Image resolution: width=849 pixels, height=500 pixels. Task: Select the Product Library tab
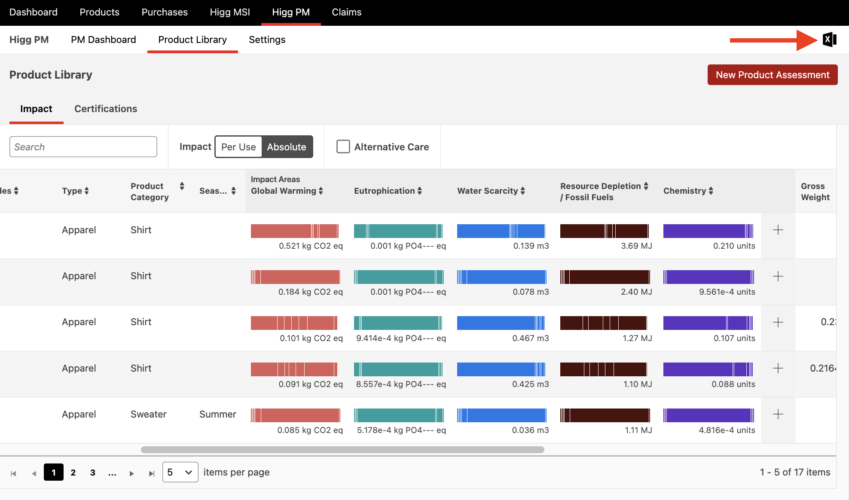(192, 40)
